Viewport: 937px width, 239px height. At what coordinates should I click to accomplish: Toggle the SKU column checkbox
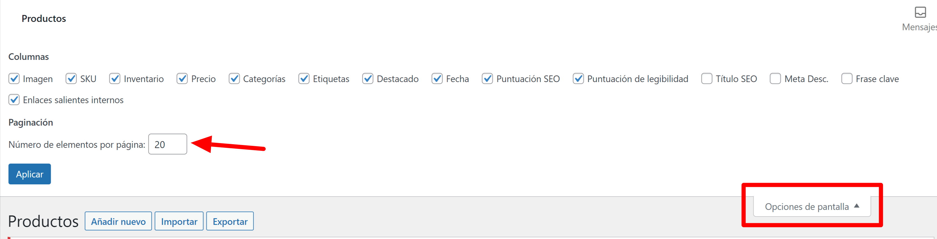[71, 78]
